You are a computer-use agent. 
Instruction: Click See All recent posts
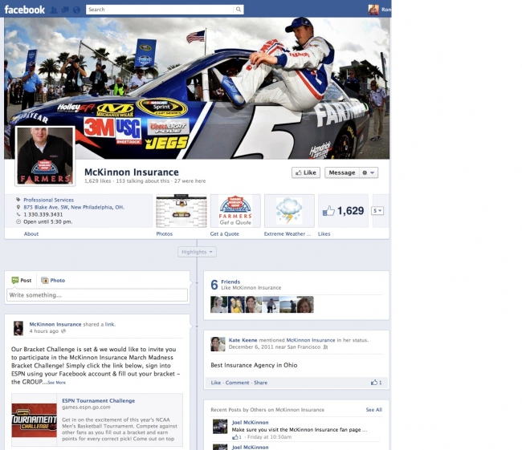(x=374, y=410)
